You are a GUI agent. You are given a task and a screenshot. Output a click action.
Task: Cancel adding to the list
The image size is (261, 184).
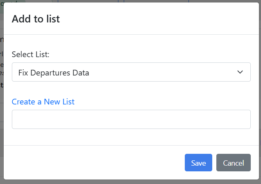coord(233,163)
